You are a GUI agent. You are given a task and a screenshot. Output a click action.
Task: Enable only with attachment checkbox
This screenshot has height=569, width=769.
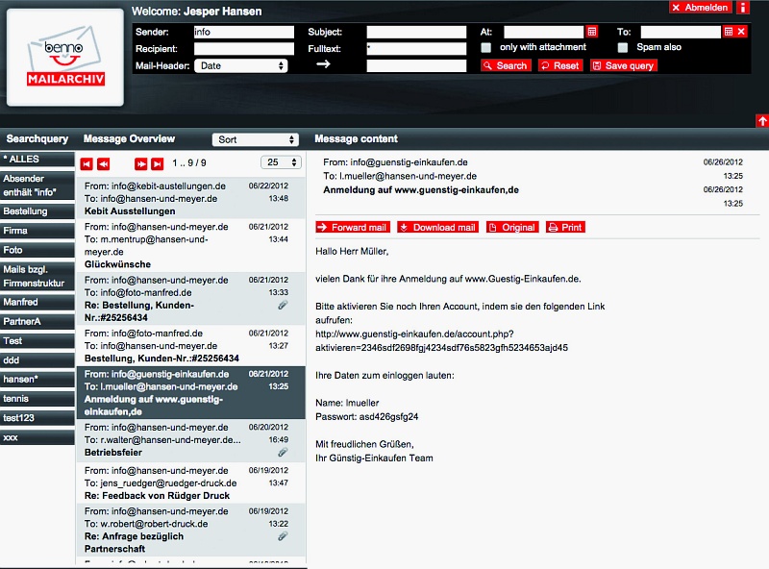click(x=485, y=48)
